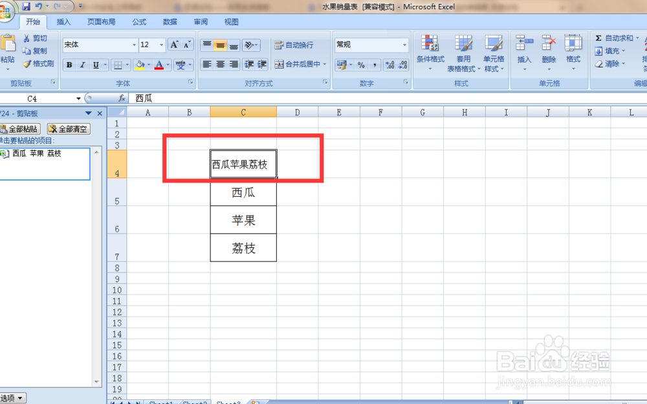Screen dimensions: 647x404
Task: Apply percent style format
Action: (362, 65)
